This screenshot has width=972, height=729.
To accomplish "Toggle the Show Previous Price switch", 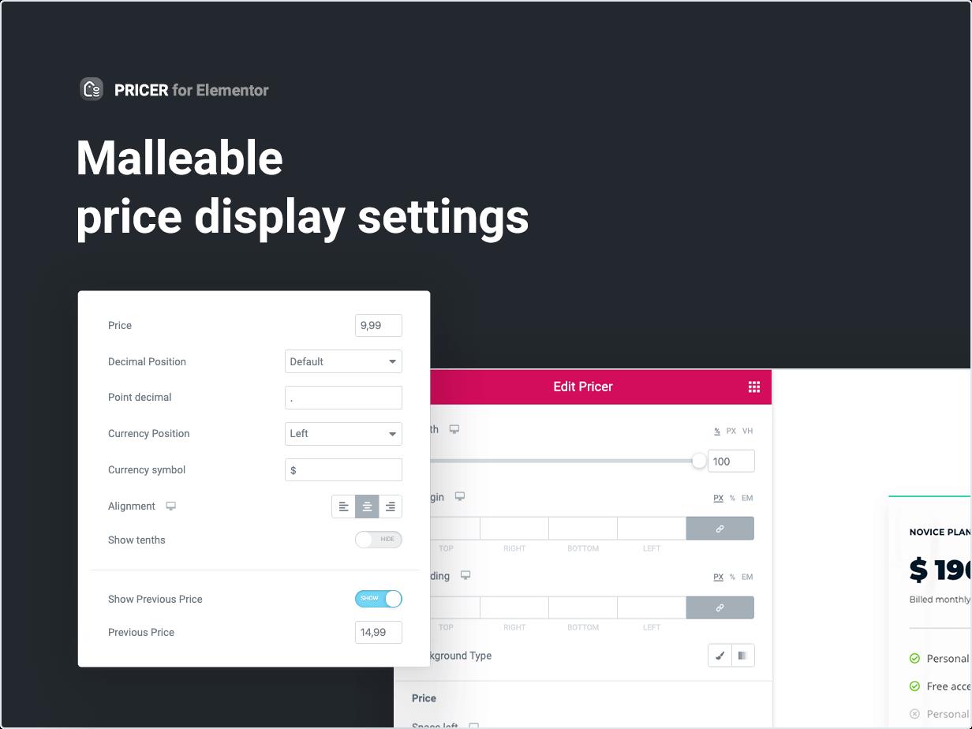I will click(379, 599).
